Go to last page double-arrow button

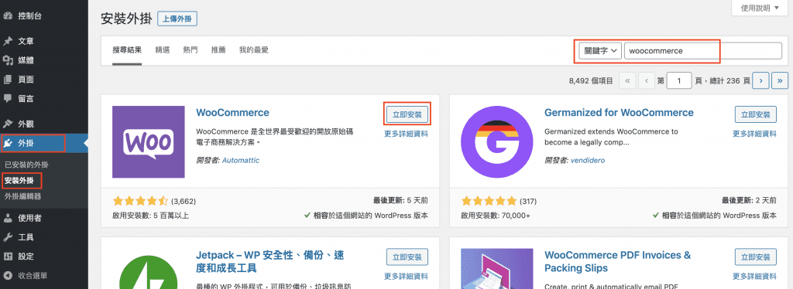(780, 80)
